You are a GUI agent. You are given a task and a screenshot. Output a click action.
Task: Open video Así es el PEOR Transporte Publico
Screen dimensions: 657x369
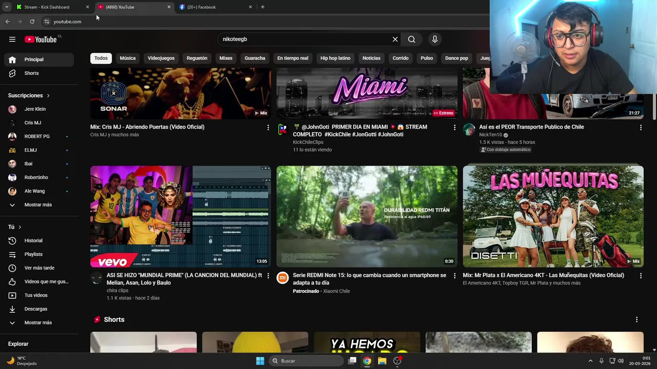(531, 127)
